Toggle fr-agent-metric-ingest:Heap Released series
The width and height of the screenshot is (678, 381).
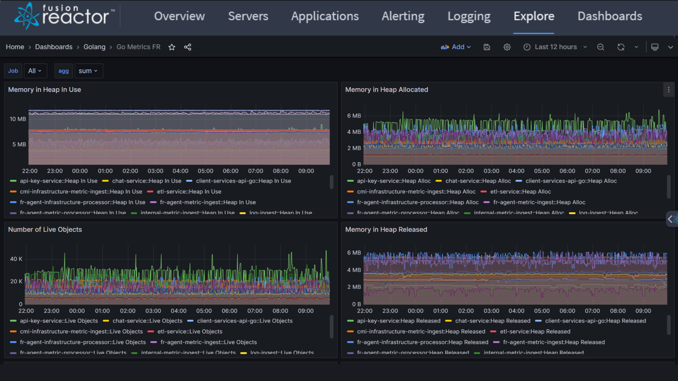[554, 342]
